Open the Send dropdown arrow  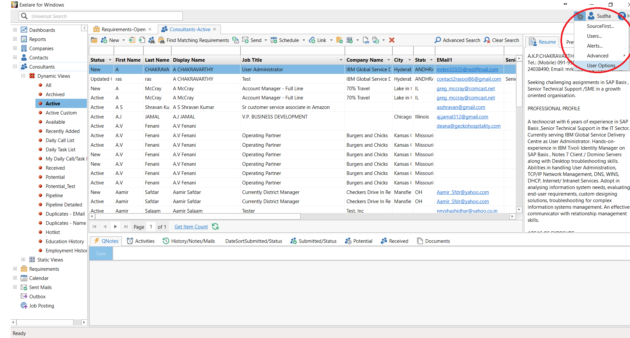(266, 40)
